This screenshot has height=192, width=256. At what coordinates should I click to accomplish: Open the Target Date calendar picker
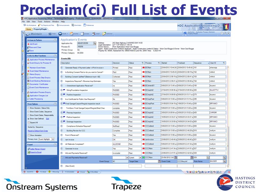159,161
